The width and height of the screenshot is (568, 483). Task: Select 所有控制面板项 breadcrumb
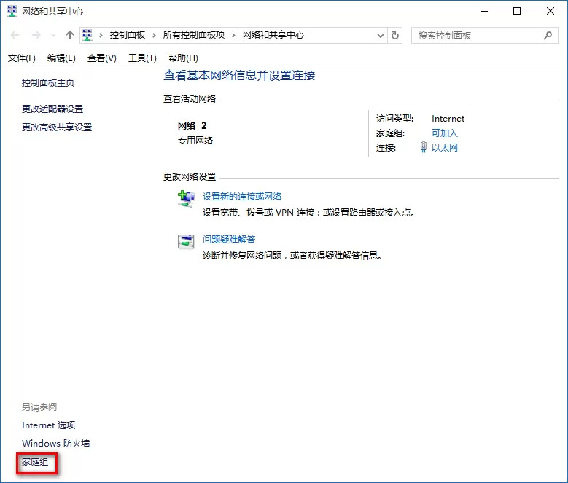194,35
